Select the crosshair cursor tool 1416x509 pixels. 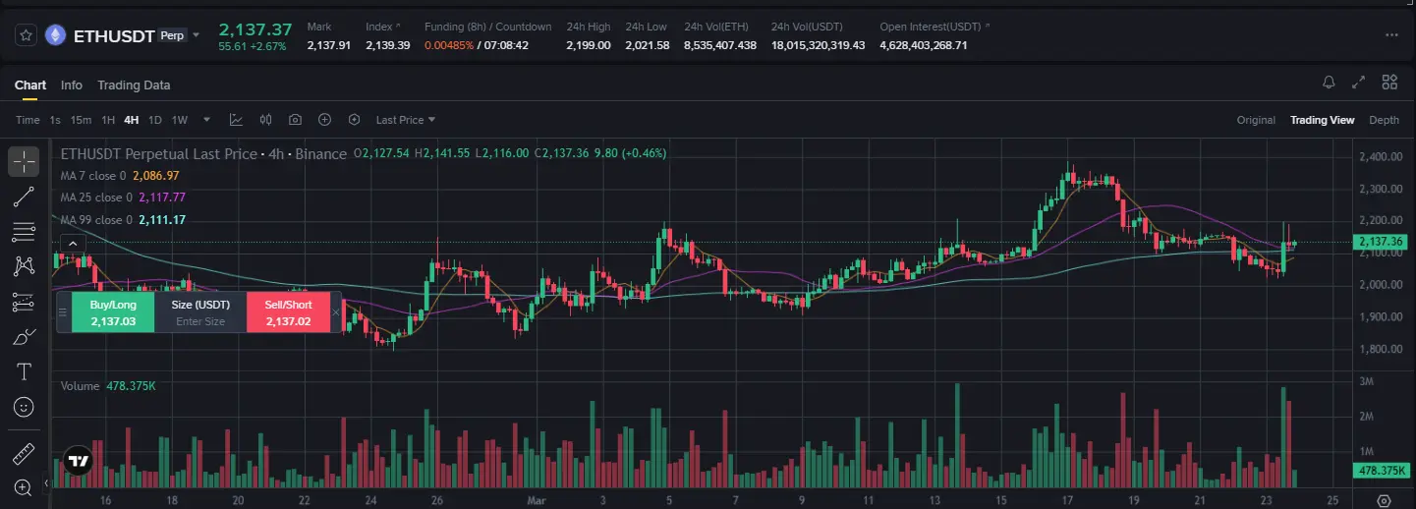(25, 161)
